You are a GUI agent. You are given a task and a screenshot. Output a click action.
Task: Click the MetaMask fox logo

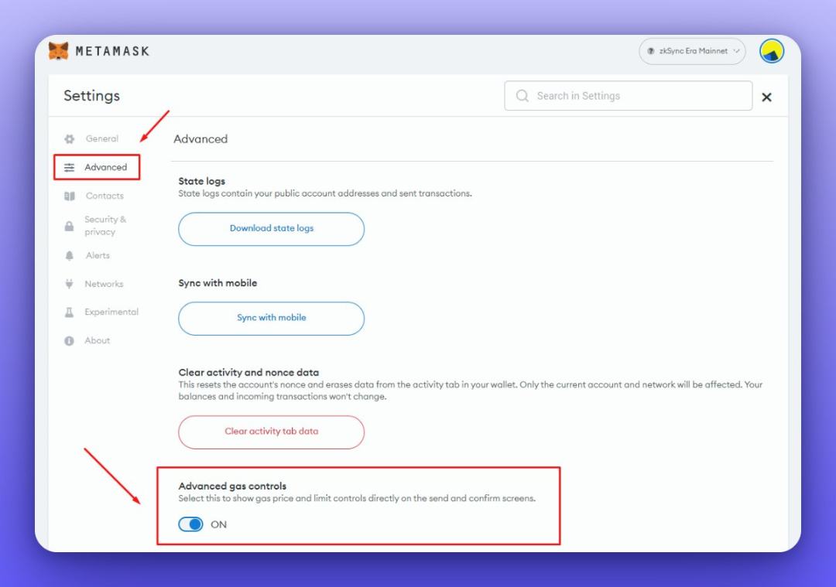[59, 51]
